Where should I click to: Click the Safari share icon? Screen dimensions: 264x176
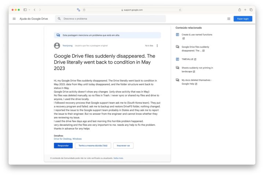click(x=239, y=10)
